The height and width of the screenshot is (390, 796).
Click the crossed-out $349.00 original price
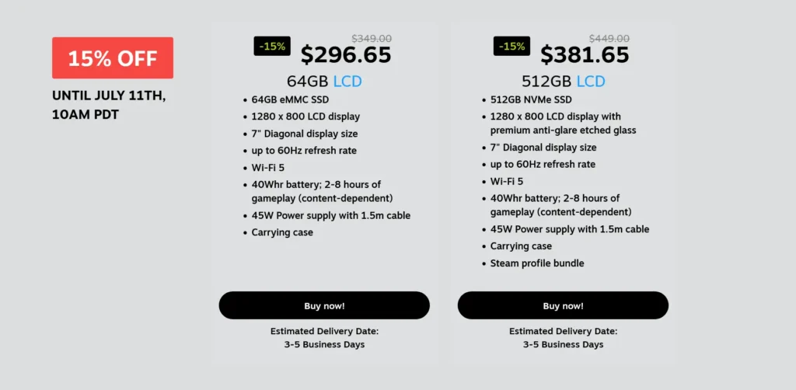pyautogui.click(x=372, y=39)
